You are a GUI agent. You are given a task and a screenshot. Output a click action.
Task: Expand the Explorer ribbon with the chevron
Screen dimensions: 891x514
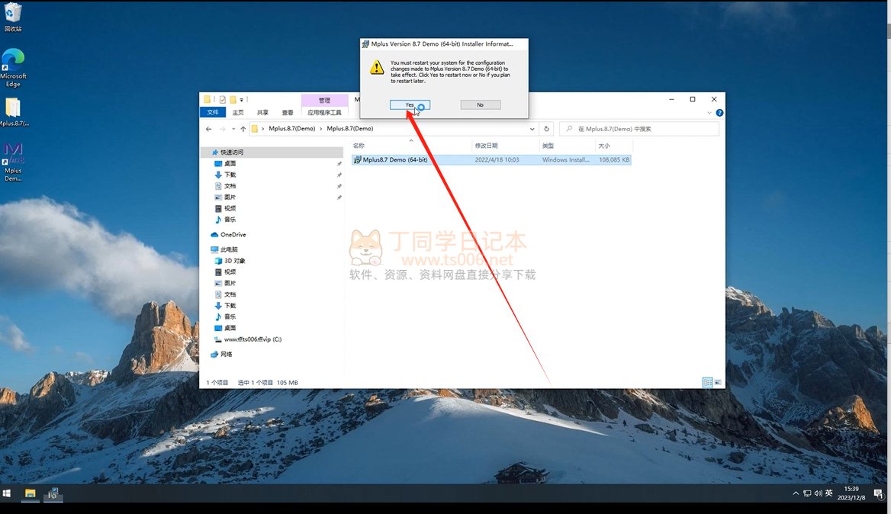pos(709,113)
